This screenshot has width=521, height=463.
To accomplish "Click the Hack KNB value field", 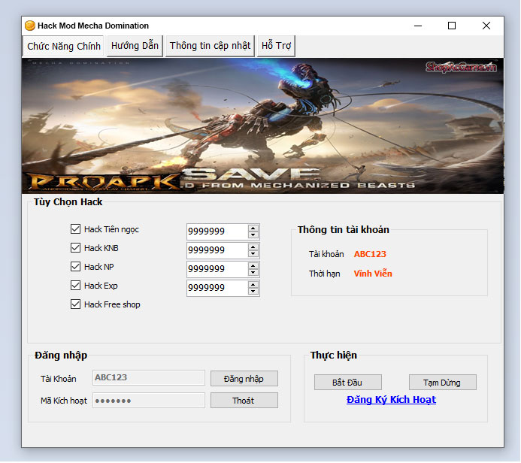I will (x=217, y=250).
